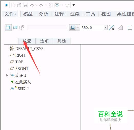
Task: Click the Undo arrow icon
Action: [x=32, y=5]
